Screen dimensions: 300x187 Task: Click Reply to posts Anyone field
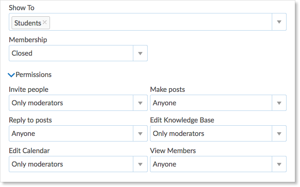pyautogui.click(x=69, y=134)
